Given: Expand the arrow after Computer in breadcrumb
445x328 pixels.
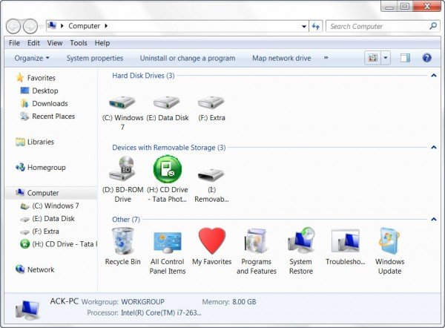Looking at the screenshot, I should (x=106, y=26).
